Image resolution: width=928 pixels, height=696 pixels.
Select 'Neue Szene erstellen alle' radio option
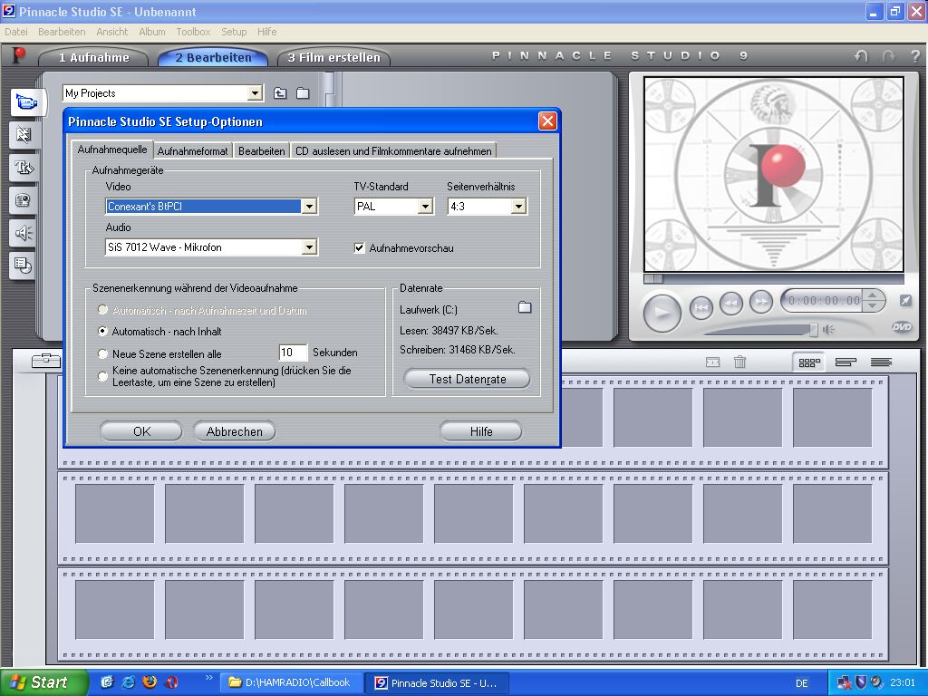pos(102,354)
